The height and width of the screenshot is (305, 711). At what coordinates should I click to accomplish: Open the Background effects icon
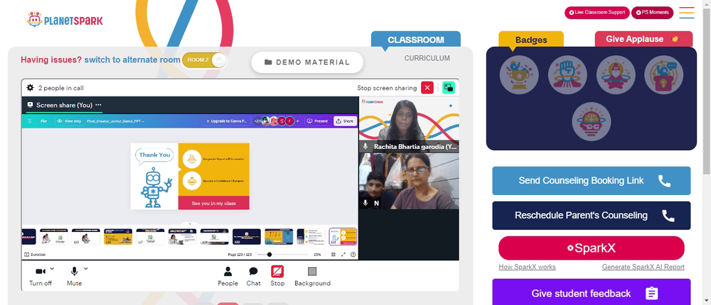(x=312, y=272)
